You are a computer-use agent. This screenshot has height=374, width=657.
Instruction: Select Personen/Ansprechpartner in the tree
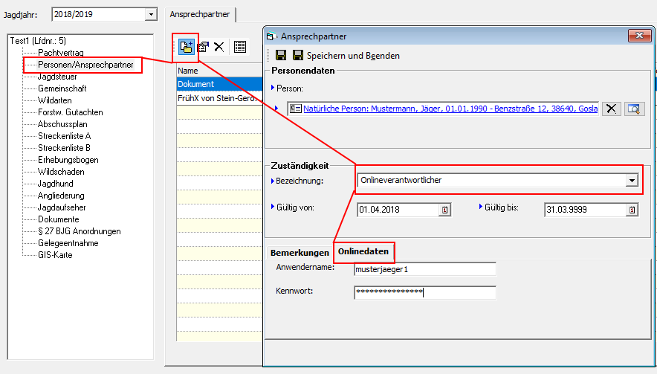click(85, 65)
